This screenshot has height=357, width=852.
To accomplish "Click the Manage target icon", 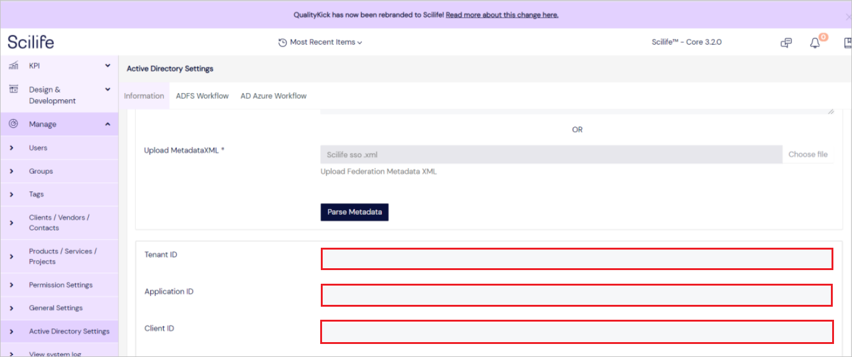I will 13,124.
